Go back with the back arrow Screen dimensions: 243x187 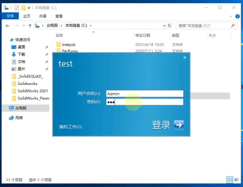click(8, 26)
